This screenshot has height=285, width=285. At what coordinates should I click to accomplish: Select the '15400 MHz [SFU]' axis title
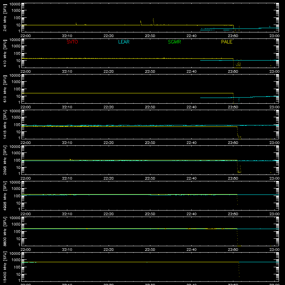[5, 267]
